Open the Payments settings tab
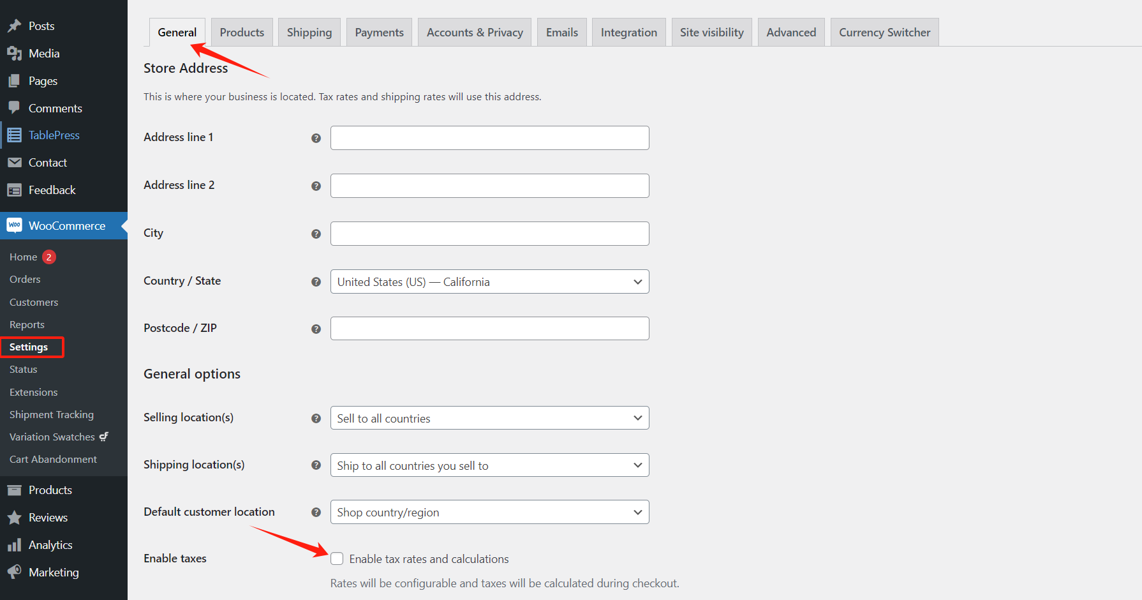 click(x=379, y=33)
